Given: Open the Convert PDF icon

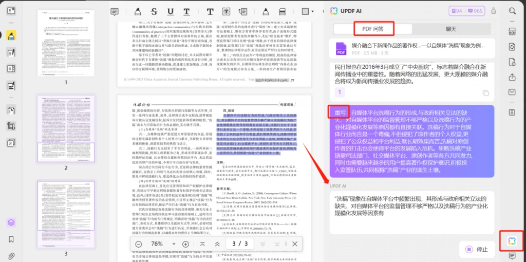Looking at the screenshot, I should coord(512,47).
